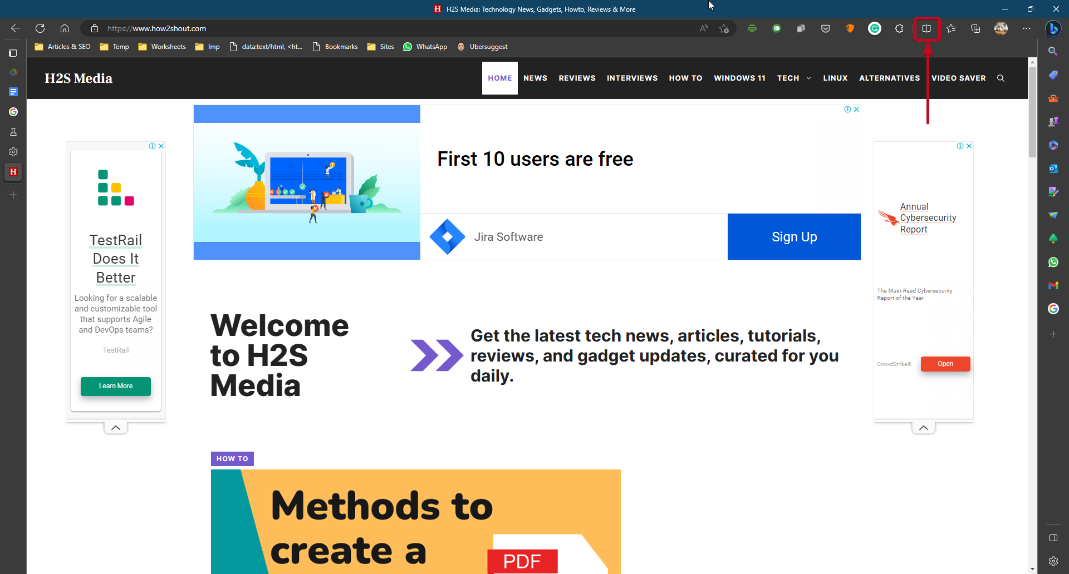The height and width of the screenshot is (574, 1069).
Task: Open the WhatsApp bookmark
Action: click(x=425, y=47)
